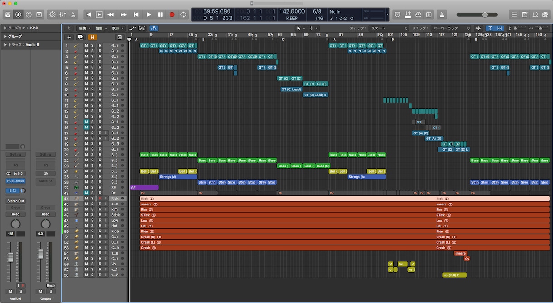Open Quick Help question mark icon
The image size is (553, 303).
29,14
